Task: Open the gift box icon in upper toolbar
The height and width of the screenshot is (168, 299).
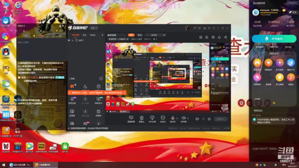Action: click(201, 37)
